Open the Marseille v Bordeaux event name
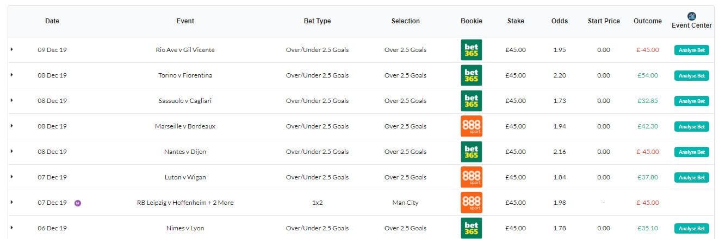This screenshot has height=239, width=719. click(185, 126)
